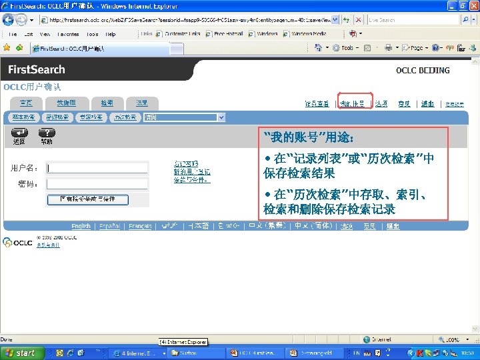Image resolution: width=480 pixels, height=360 pixels.
Task: Click the new user registration link
Action: 192,172
